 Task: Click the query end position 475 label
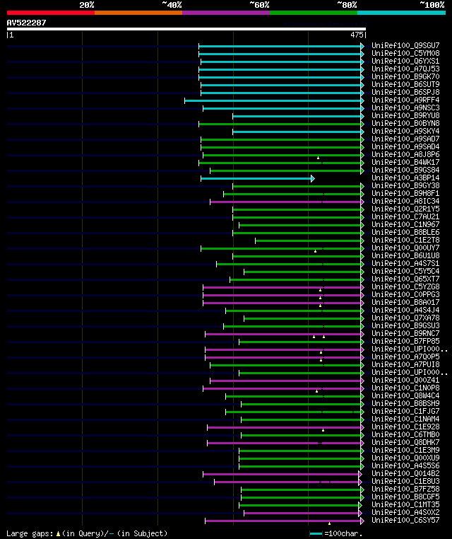(357, 35)
